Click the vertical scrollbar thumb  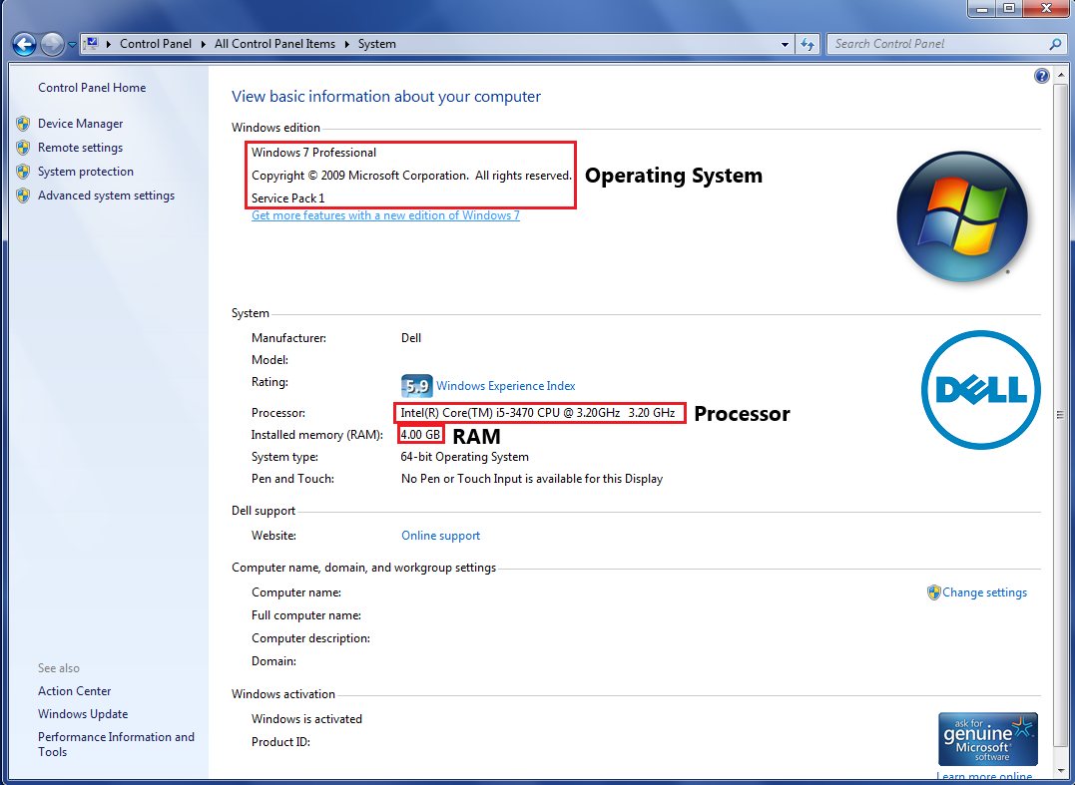(1061, 414)
